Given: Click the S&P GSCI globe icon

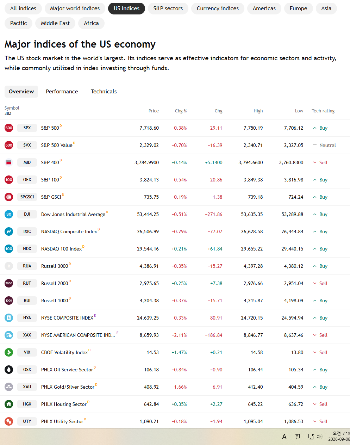Looking at the screenshot, I should [x=9, y=197].
